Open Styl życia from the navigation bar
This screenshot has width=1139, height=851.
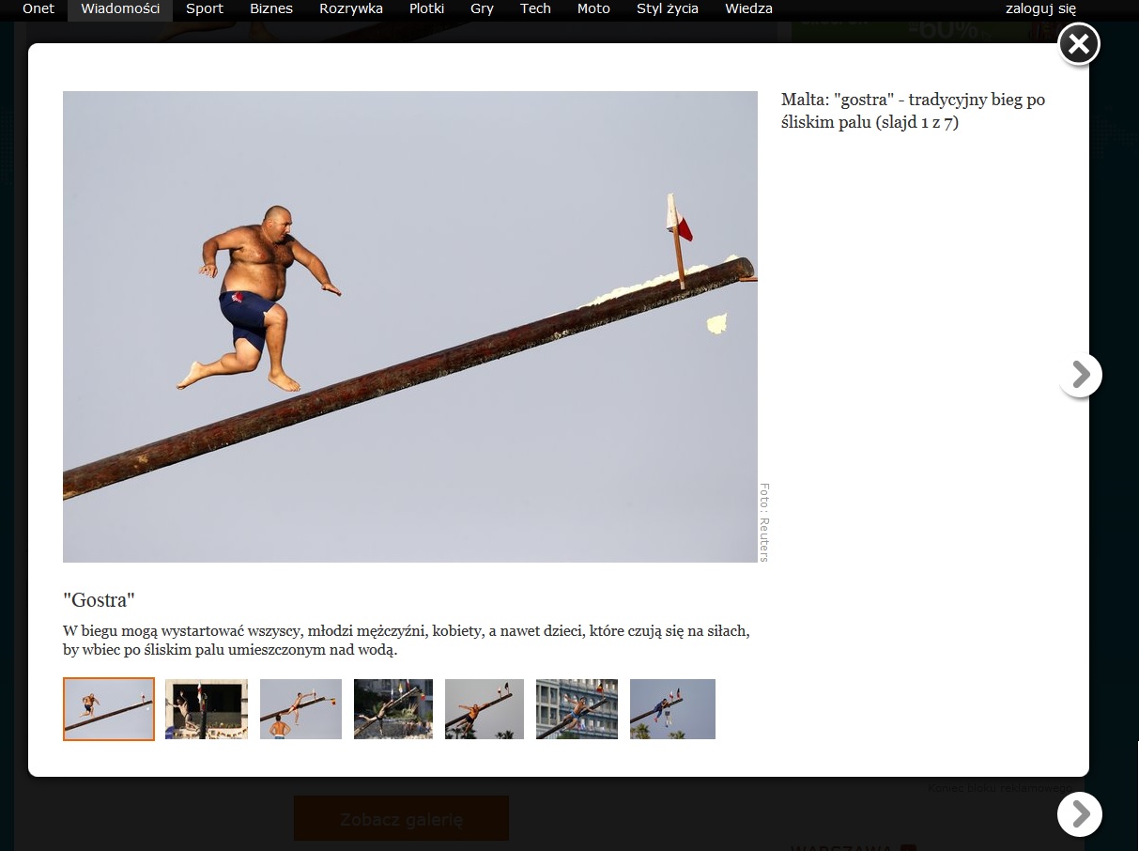668,8
